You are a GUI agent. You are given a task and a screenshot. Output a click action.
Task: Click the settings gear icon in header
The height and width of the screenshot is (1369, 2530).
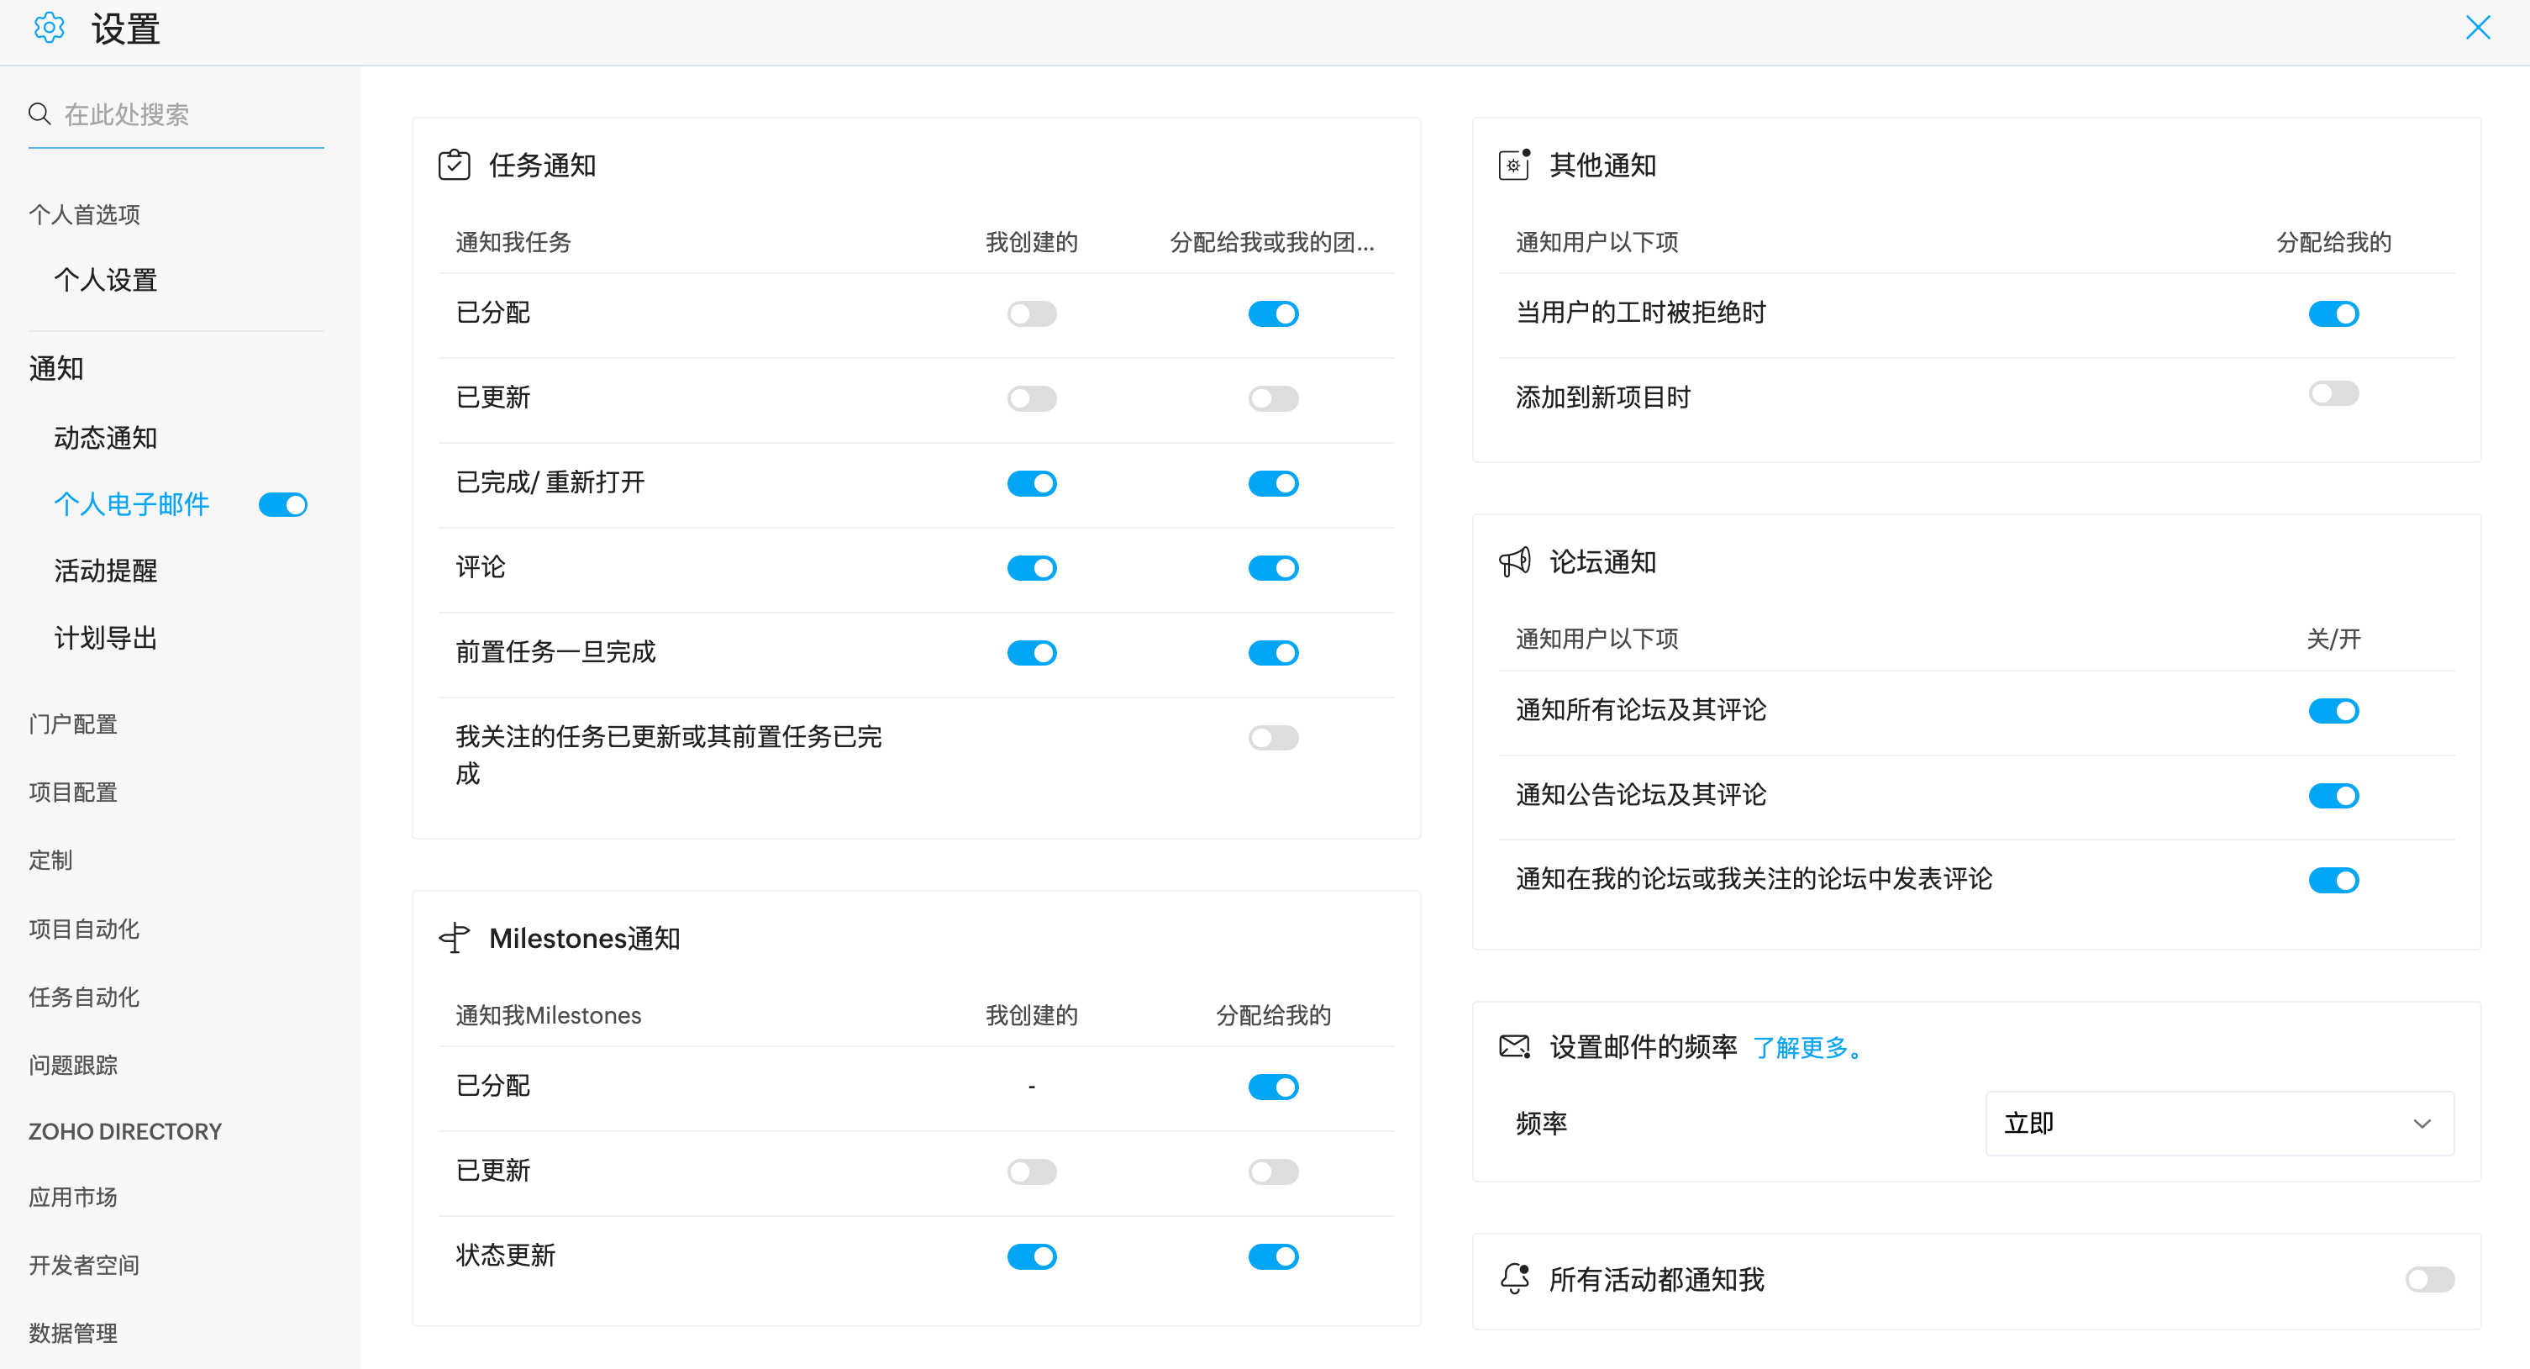49,28
